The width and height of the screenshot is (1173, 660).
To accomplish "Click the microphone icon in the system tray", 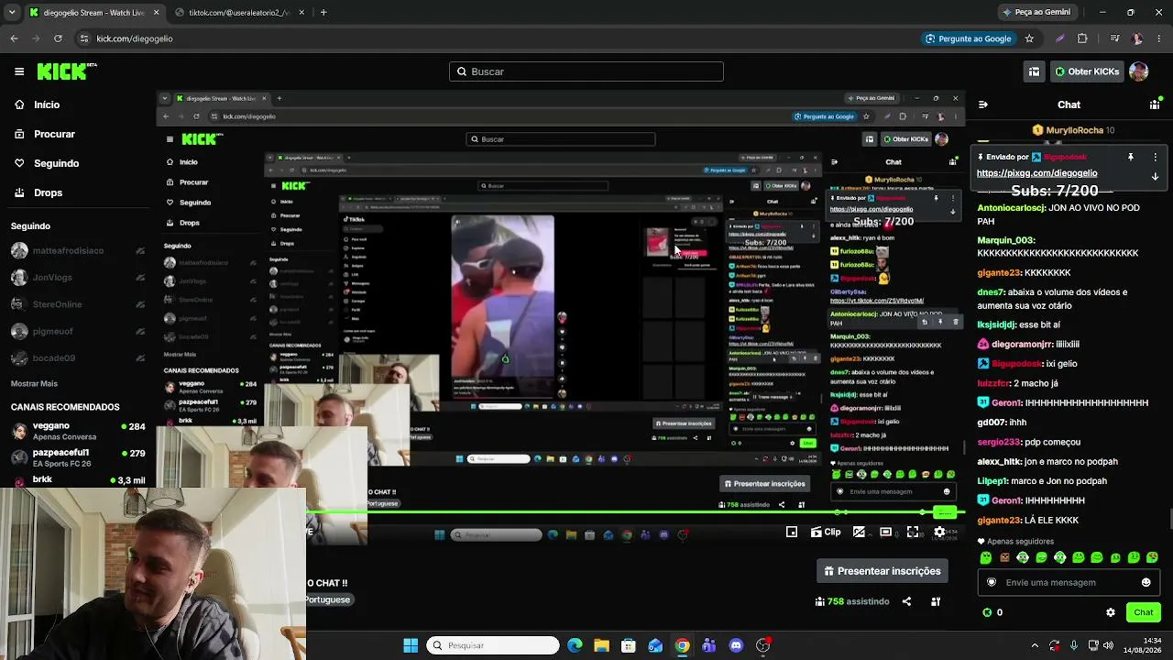I will (1073, 645).
